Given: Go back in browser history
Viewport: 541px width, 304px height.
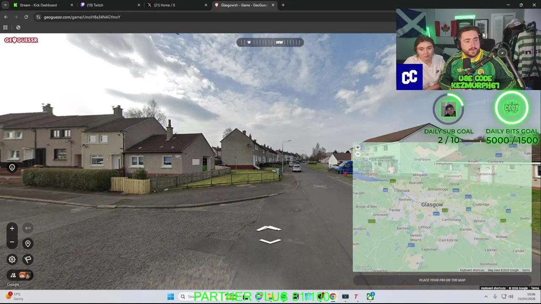Looking at the screenshot, I should (x=6, y=17).
